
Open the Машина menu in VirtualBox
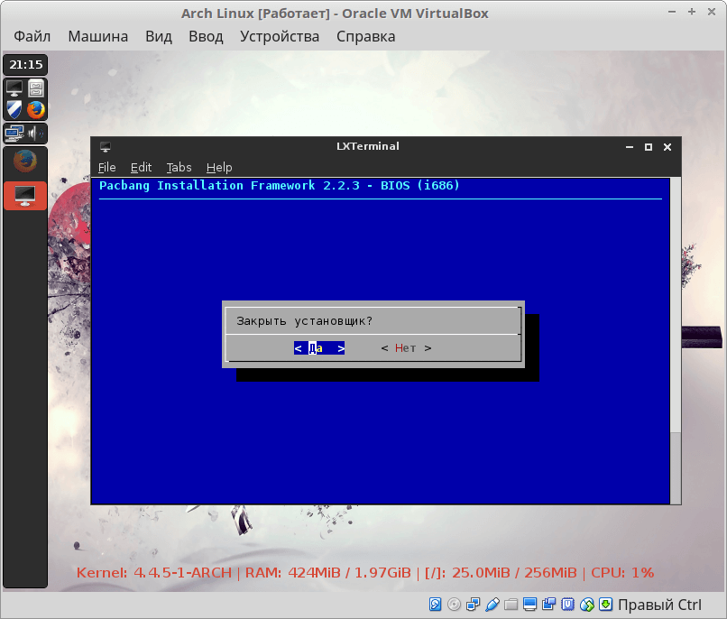97,36
